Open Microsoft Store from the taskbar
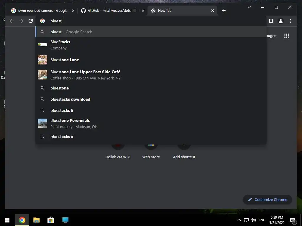 [51, 220]
